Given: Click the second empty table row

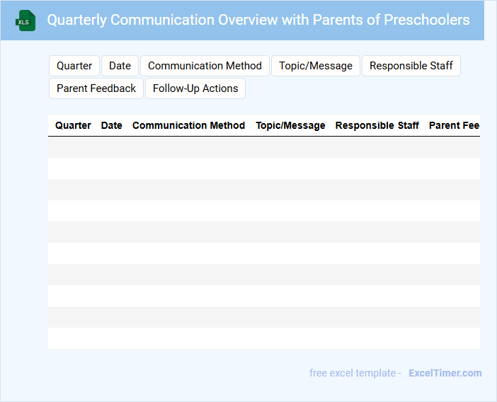Looking at the screenshot, I should (263, 168).
